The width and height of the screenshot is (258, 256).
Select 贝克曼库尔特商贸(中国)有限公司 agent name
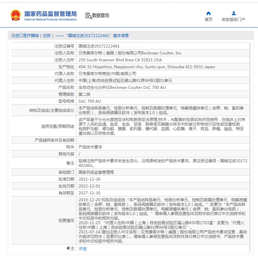[x=107, y=74]
